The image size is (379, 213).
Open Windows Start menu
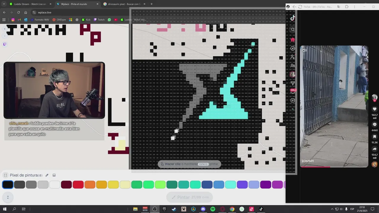(x=5, y=209)
